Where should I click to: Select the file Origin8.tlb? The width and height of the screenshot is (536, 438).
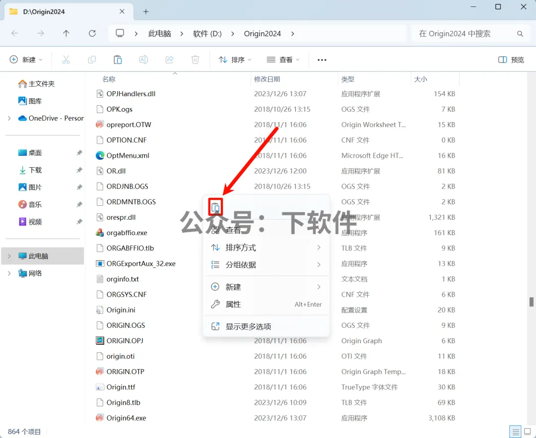click(x=123, y=402)
